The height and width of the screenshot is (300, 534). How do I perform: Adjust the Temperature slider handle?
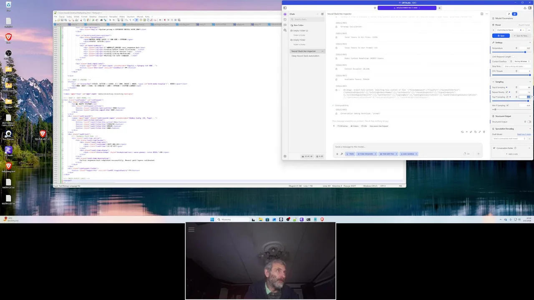point(525,52)
